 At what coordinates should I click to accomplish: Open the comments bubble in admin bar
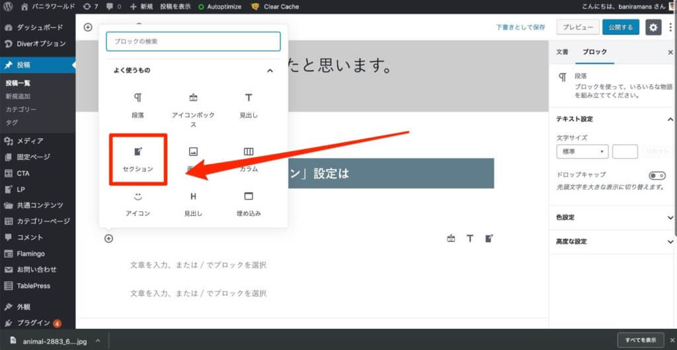114,7
